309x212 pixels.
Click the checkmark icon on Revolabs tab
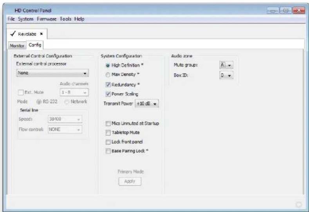(x=13, y=34)
